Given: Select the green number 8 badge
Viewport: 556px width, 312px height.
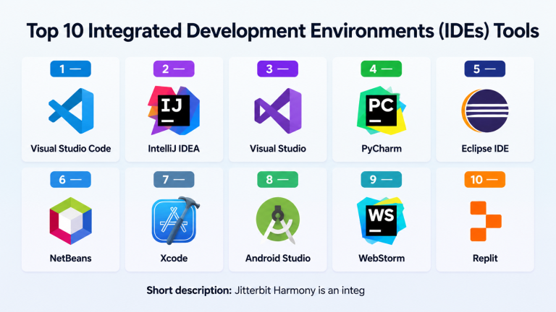Looking at the screenshot, I should coord(278,179).
